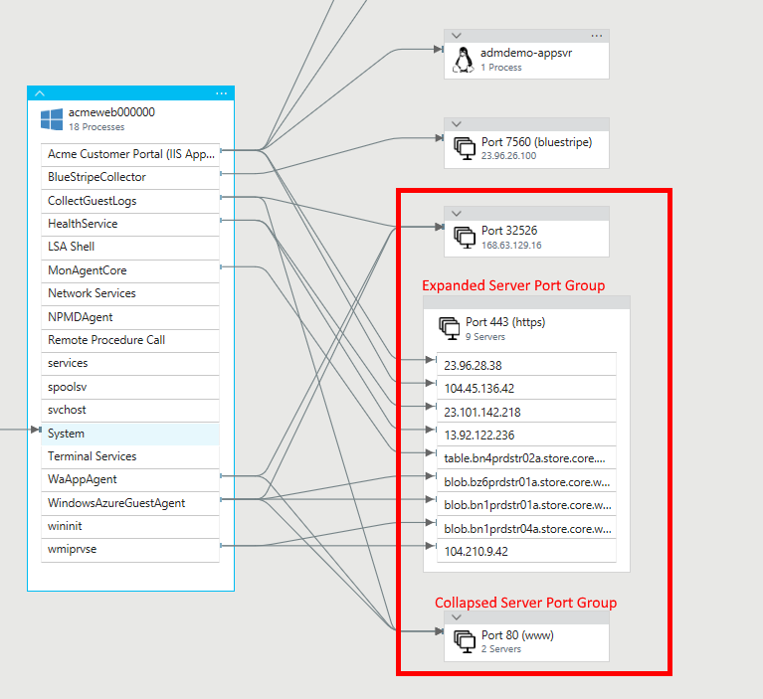Click the Windows logo icon on acmeweb000000
The height and width of the screenshot is (699, 763).
click(52, 119)
